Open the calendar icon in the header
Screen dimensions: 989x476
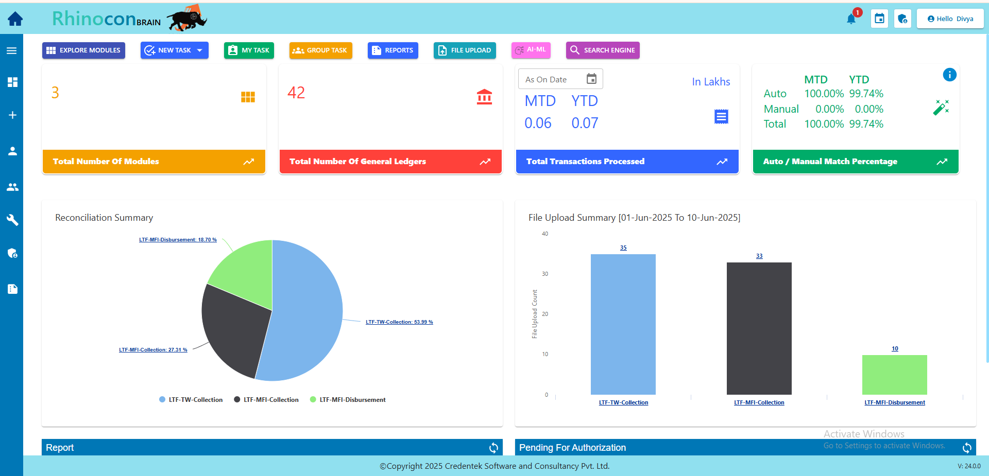point(879,19)
